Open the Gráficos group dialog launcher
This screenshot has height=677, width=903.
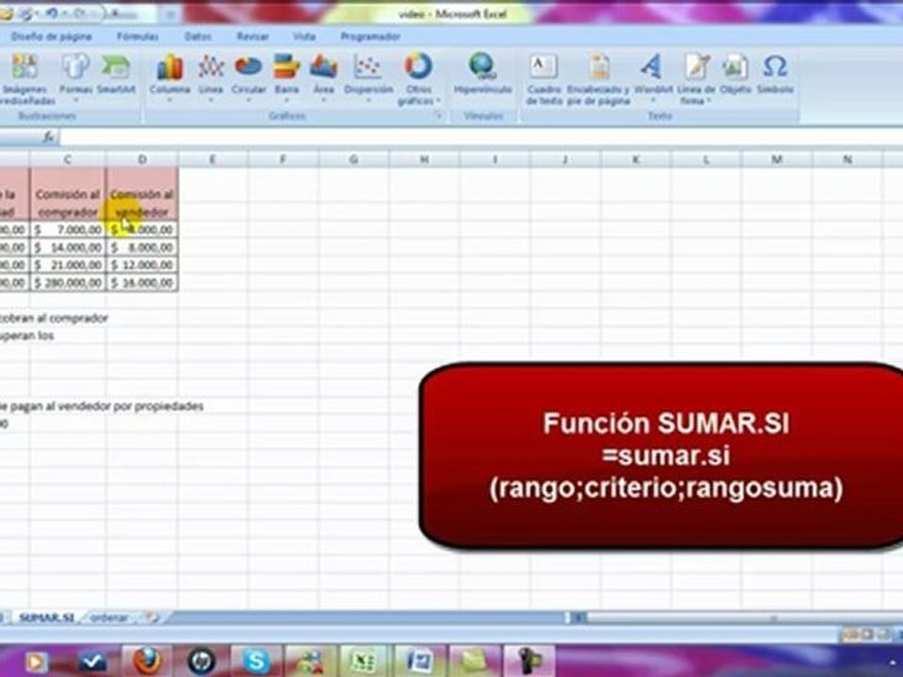tap(438, 116)
